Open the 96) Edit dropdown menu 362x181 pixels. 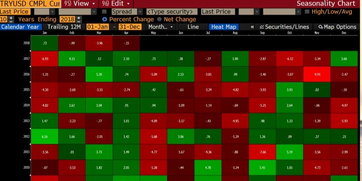(x=116, y=4)
